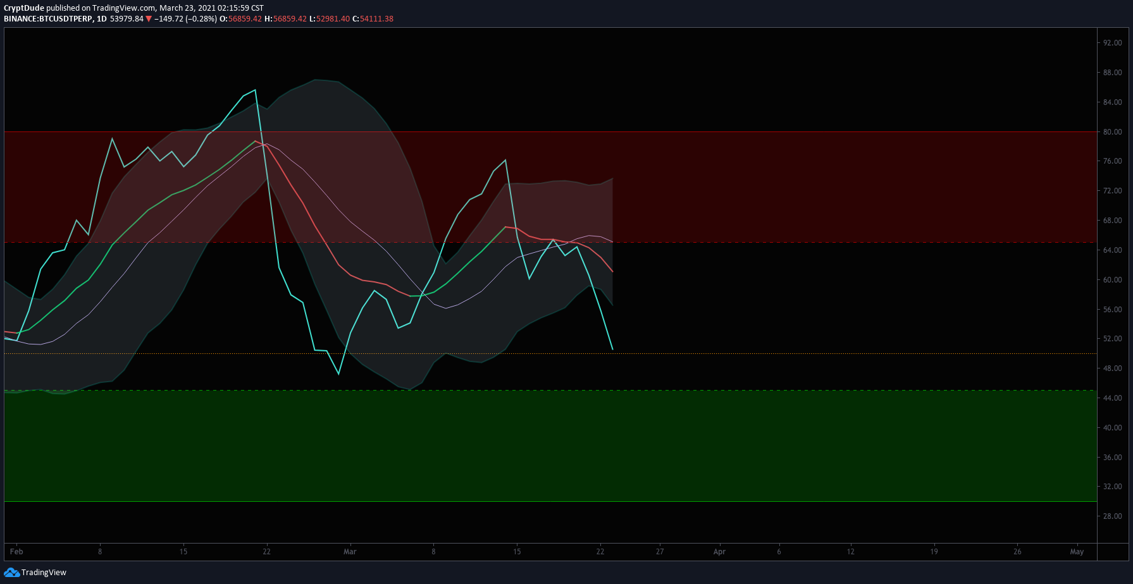Click the Apr label on time axis
This screenshot has width=1133, height=584.
(x=719, y=552)
